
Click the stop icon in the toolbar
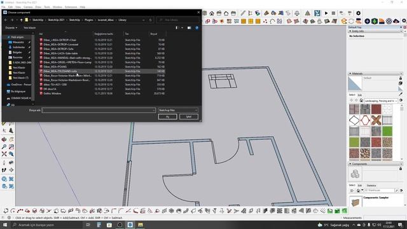pos(333,13)
